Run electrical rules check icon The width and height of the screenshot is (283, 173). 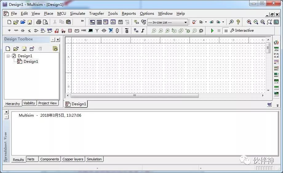(x=194, y=22)
